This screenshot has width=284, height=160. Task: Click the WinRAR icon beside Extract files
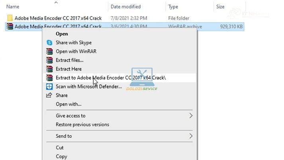[49, 60]
